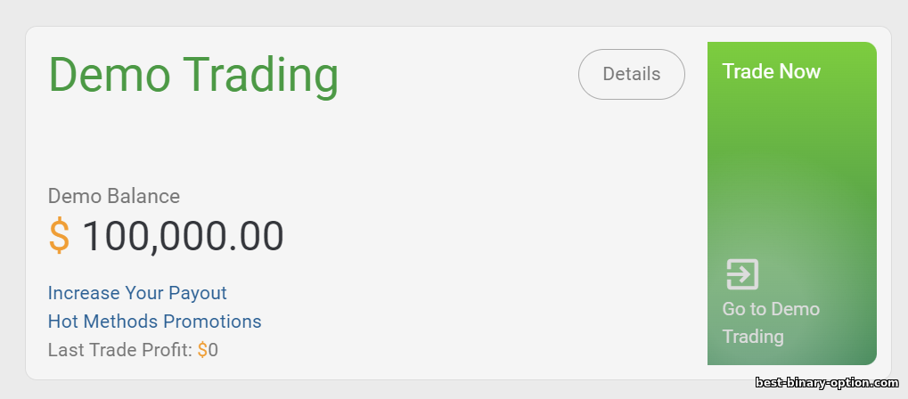Image resolution: width=908 pixels, height=399 pixels.
Task: Click the best-binary-option.com watermark
Action: click(827, 383)
